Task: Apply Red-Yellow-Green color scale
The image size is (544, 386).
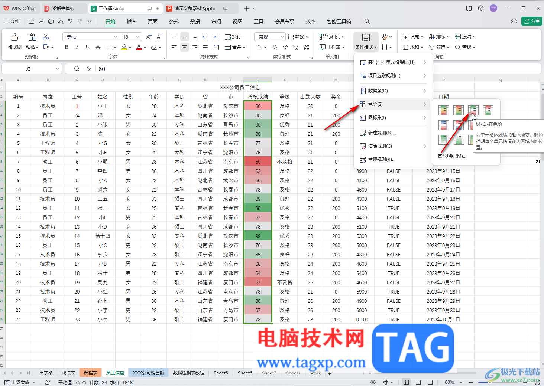Action: click(458, 110)
